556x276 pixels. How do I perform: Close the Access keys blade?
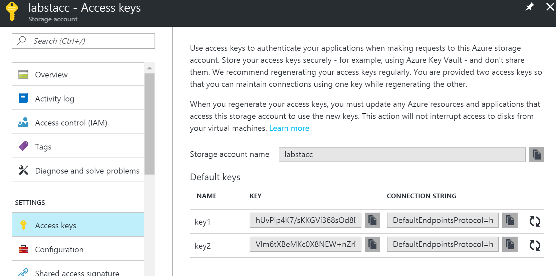[550, 7]
